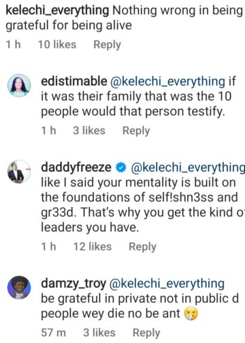Click the emoji in damzy_troy's comment
Viewport: 245px width, 343px height.
191,314
